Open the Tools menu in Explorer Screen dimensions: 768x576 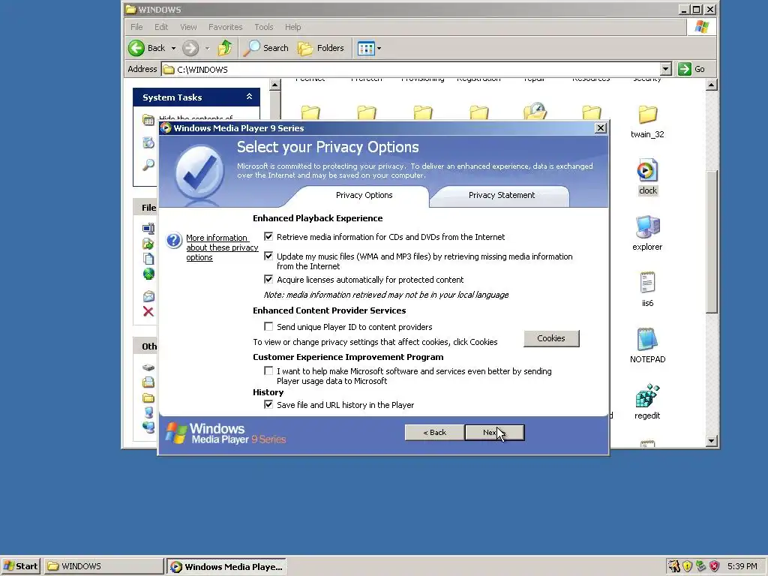point(263,27)
